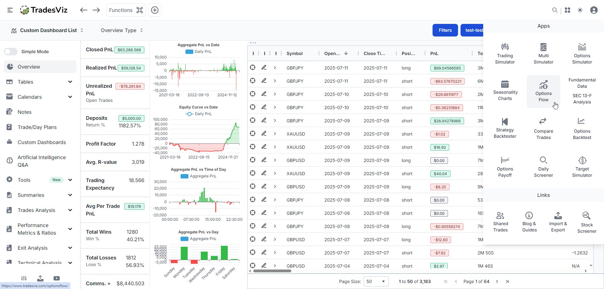Open the Functions command button
Image resolution: width=604 pixels, height=289 pixels.
[126, 10]
